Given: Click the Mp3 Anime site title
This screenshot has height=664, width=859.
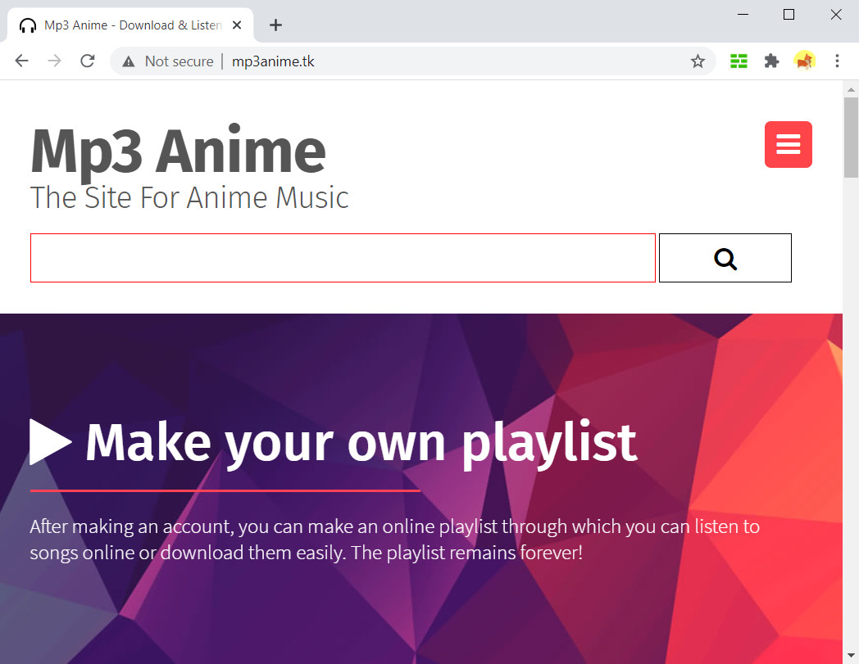Looking at the screenshot, I should [x=177, y=151].
